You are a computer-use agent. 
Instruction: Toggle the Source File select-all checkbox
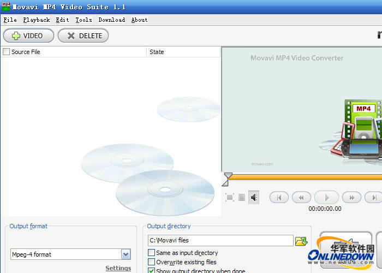coord(6,52)
